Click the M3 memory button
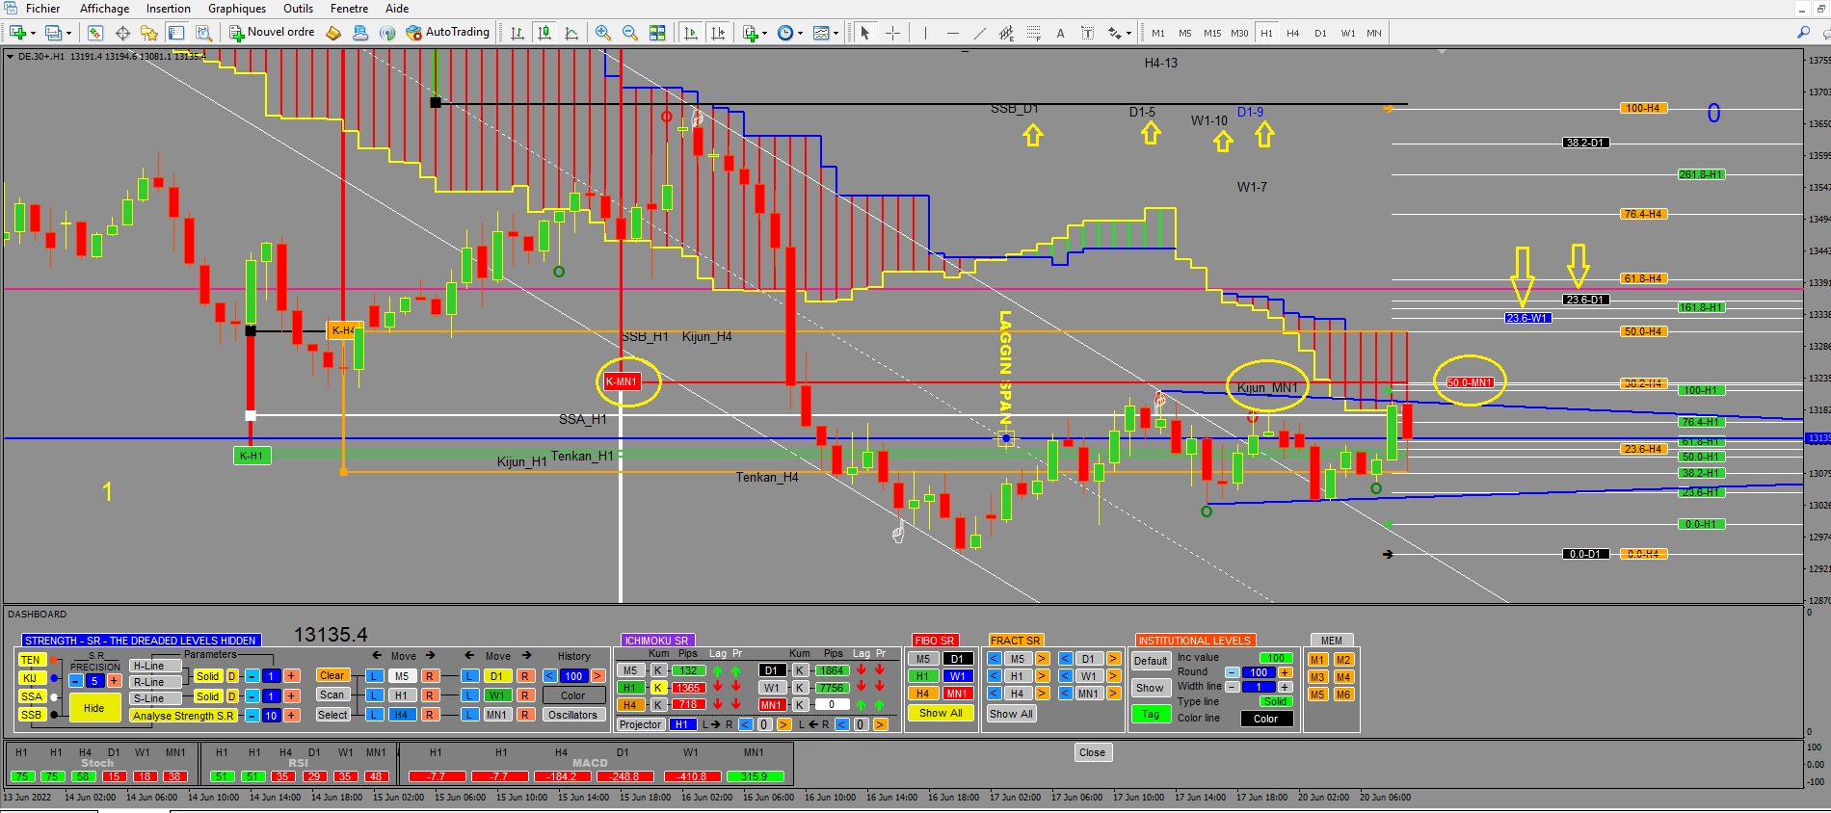 pyautogui.click(x=1317, y=677)
